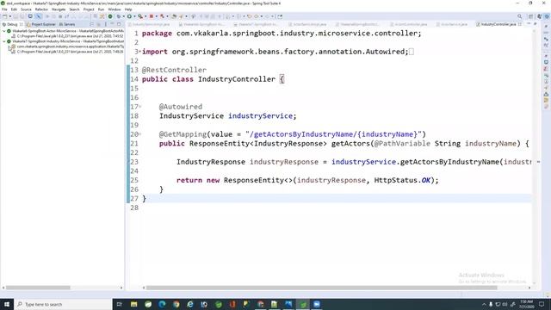Viewport: 551px width, 310px height.
Task: Collapse the @Autowired field at line 17
Action: [x=139, y=107]
